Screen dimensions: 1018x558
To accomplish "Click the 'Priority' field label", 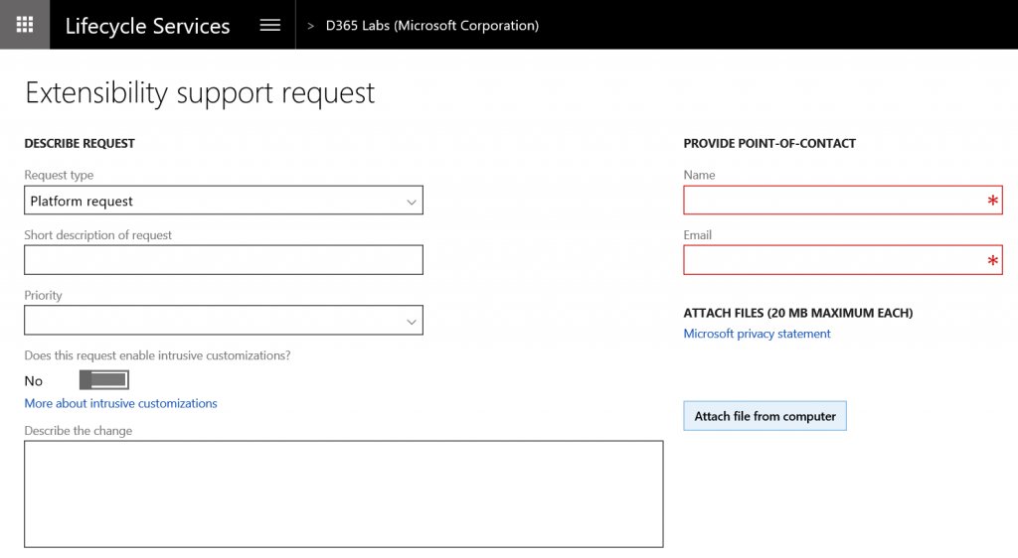I will (x=43, y=296).
